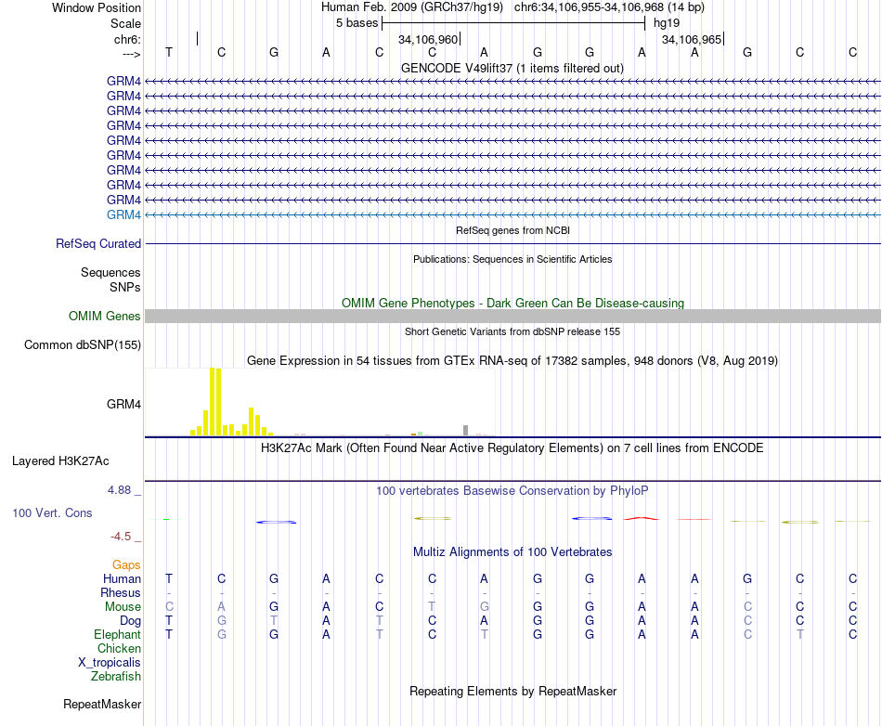Select the Dog alignment row label

coord(131,621)
